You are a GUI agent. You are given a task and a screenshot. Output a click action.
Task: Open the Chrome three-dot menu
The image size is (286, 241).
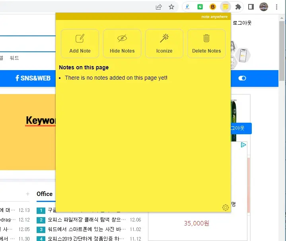click(276, 7)
